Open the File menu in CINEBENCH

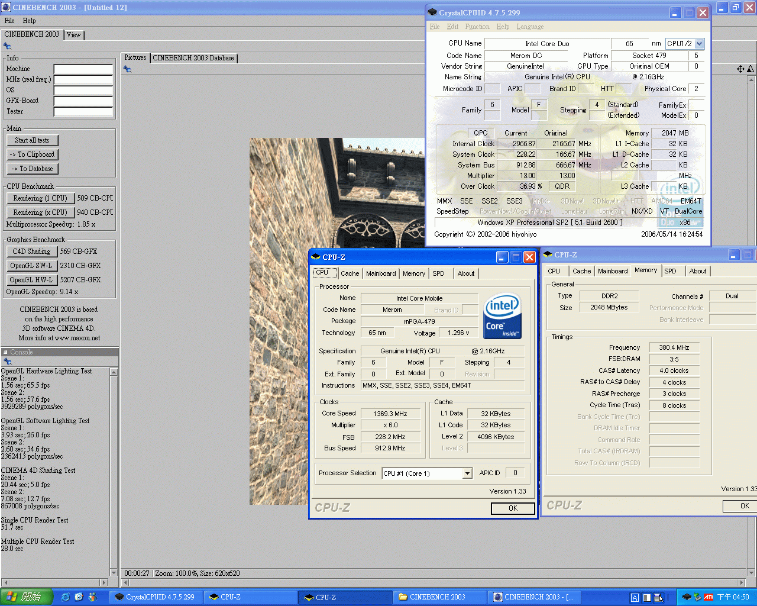pos(9,21)
